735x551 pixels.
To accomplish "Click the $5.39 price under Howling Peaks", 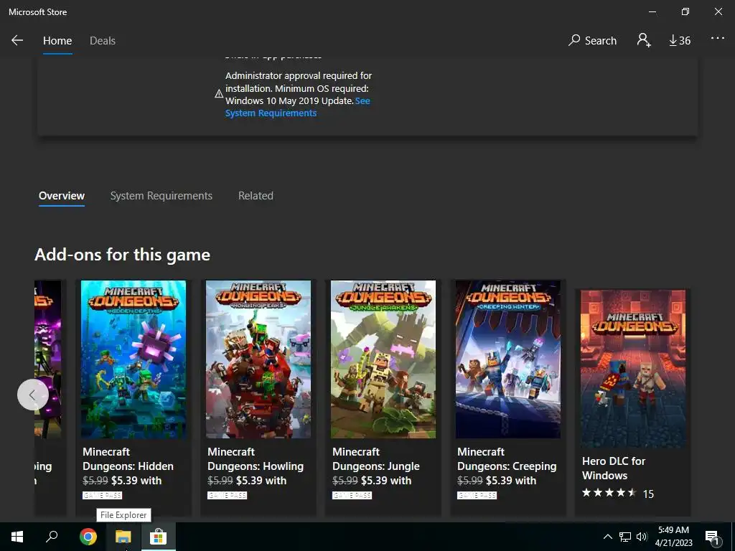I will pos(248,481).
